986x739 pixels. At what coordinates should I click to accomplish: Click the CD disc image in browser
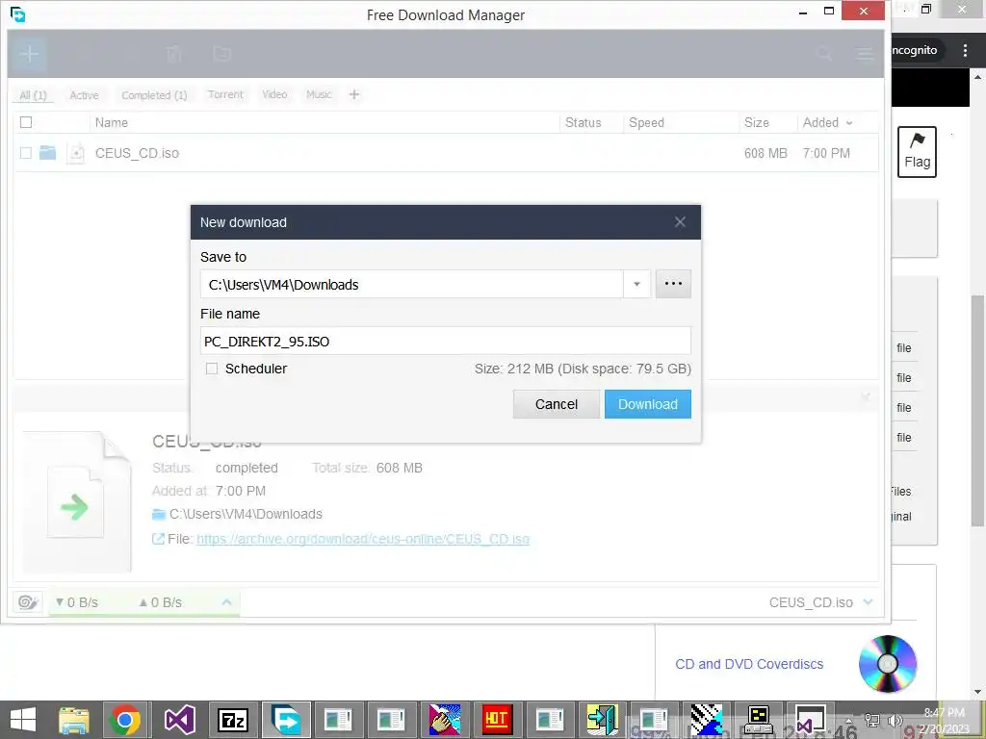click(x=888, y=664)
